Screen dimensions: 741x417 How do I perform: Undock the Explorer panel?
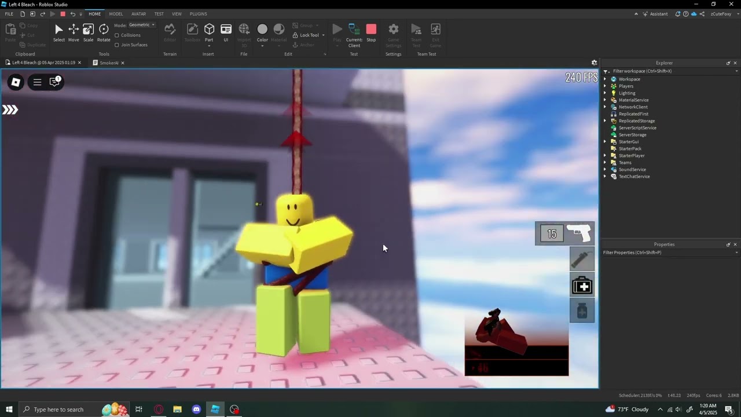point(728,63)
